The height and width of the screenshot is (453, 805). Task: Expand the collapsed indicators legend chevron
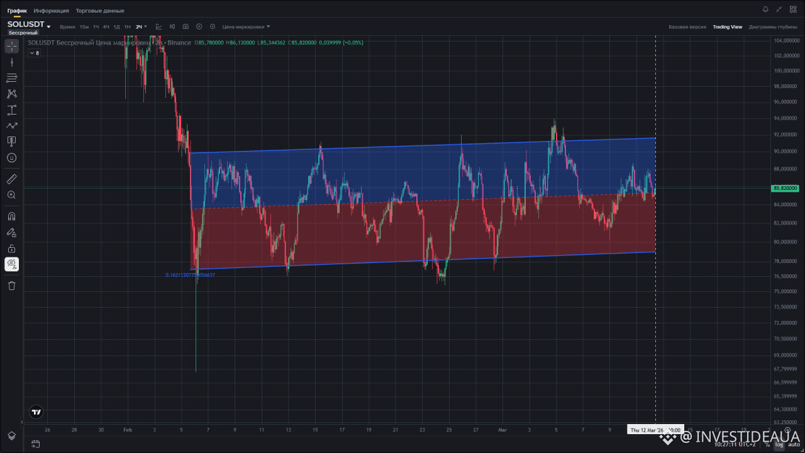34,53
